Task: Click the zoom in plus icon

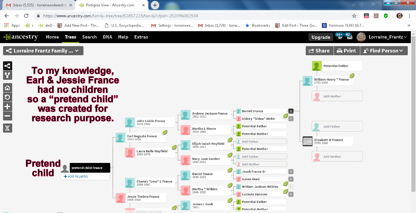Action: (8, 106)
